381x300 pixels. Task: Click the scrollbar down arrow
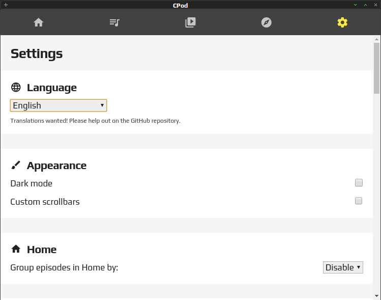click(x=376, y=296)
